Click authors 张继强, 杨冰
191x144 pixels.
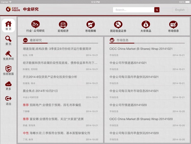[29, 83]
